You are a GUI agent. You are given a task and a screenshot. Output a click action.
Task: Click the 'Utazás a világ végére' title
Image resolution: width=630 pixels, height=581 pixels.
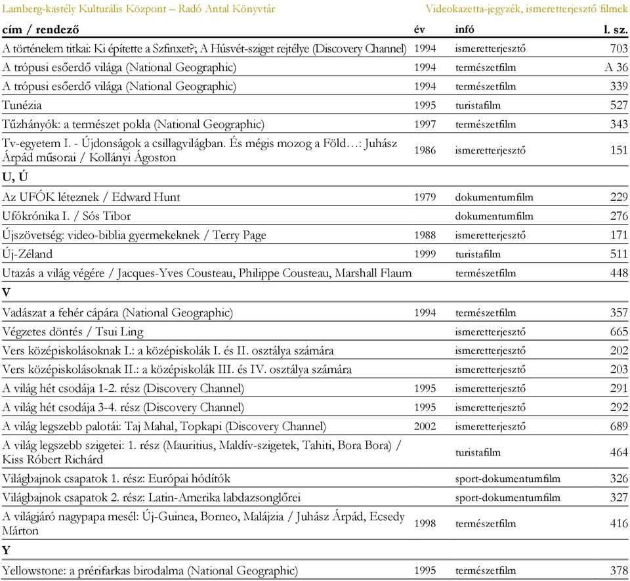pyautogui.click(x=53, y=273)
